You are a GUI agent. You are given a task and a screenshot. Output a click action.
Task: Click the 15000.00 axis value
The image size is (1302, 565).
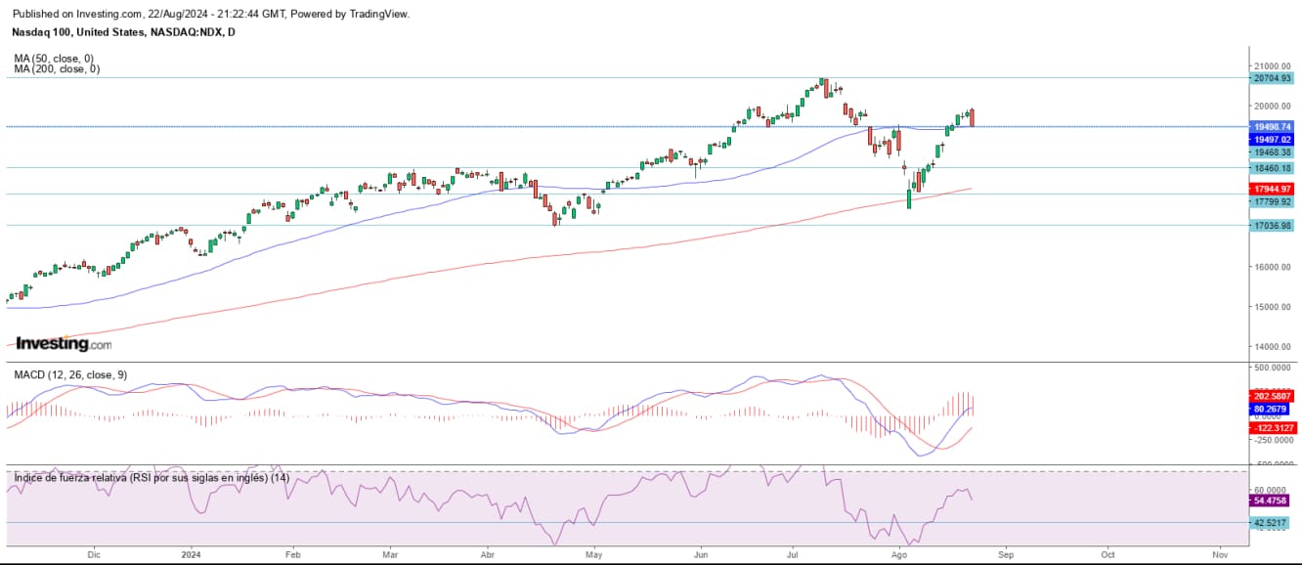(x=1272, y=307)
